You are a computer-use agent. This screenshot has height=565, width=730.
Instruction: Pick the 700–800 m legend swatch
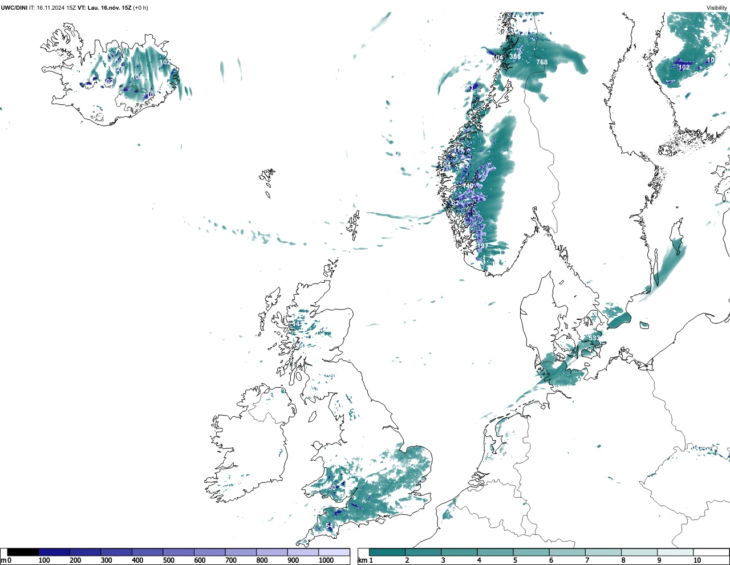point(241,552)
